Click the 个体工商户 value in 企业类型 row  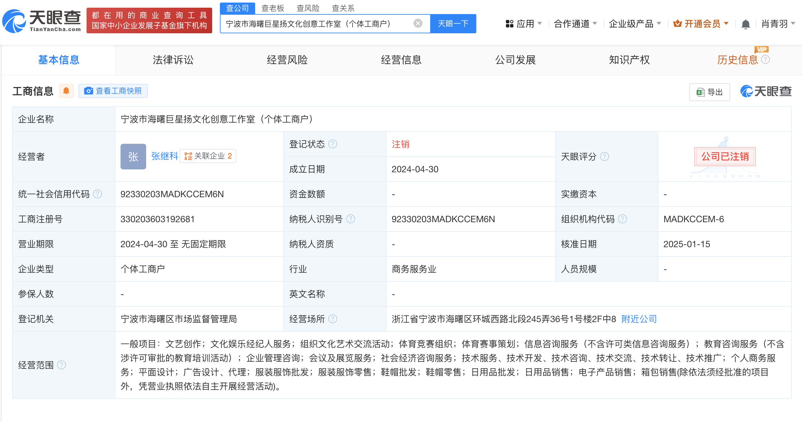tap(143, 269)
